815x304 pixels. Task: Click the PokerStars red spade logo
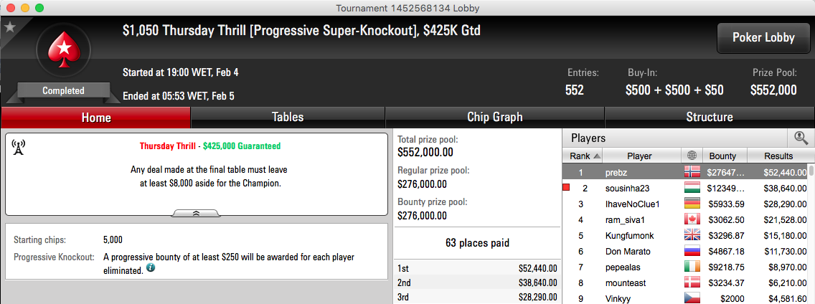tap(63, 50)
